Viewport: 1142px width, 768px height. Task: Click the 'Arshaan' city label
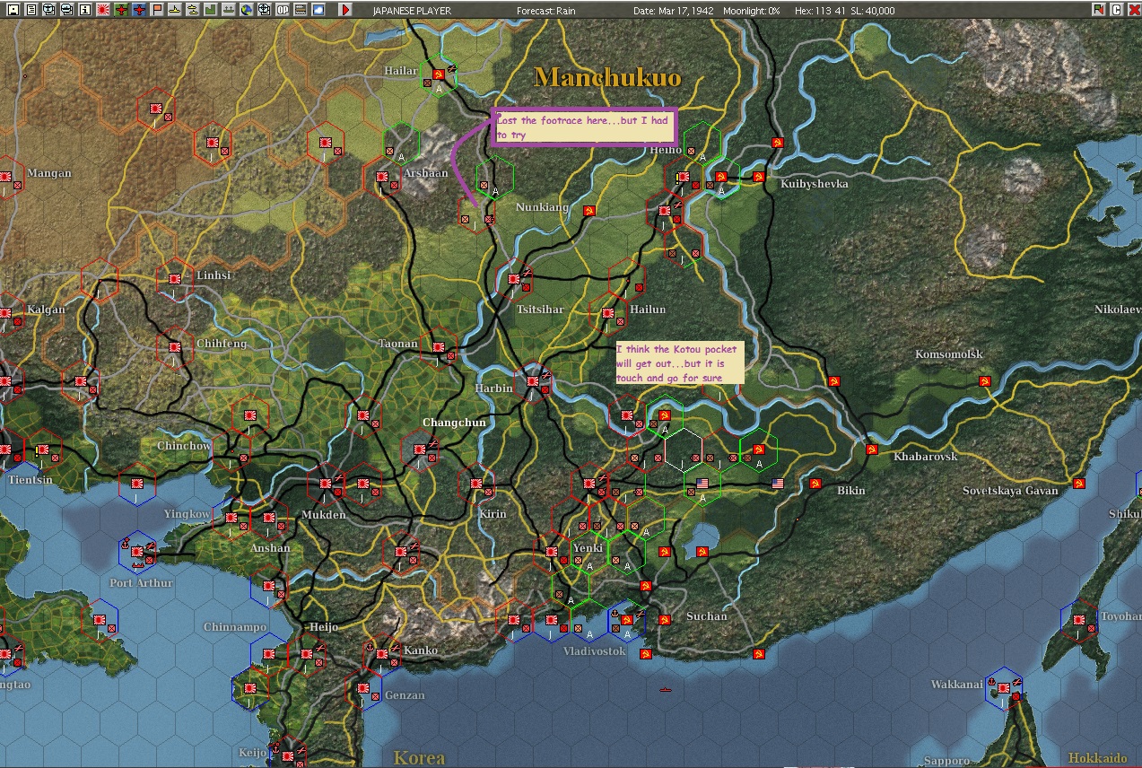pos(425,173)
